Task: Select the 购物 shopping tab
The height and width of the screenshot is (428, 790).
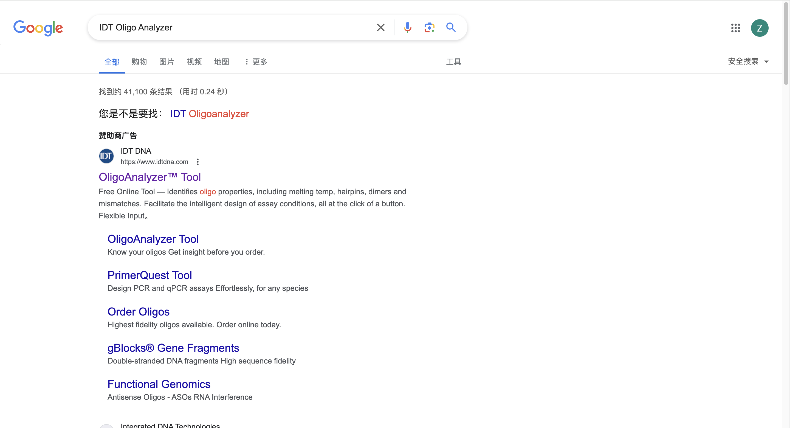Action: [x=139, y=62]
